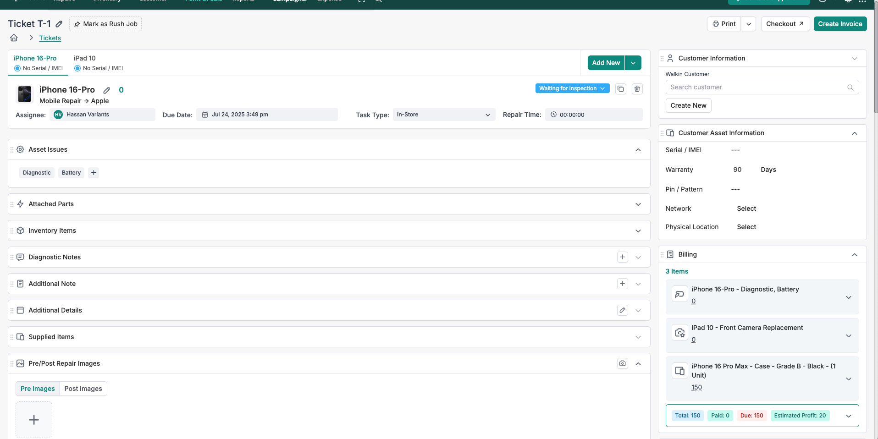Image resolution: width=878 pixels, height=439 pixels.
Task: Duplicate the iPhone 16-Pro device entry
Action: (621, 89)
